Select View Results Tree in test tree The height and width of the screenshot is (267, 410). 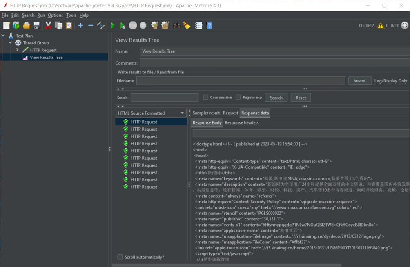[x=46, y=57]
